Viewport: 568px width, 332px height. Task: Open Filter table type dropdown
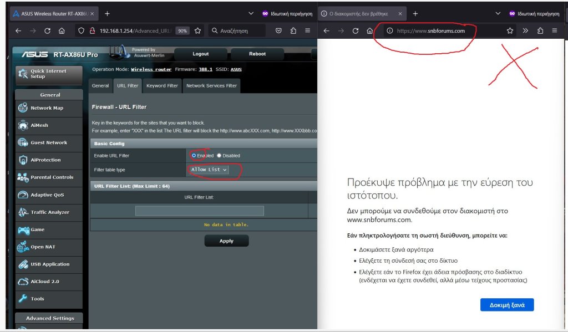click(209, 170)
